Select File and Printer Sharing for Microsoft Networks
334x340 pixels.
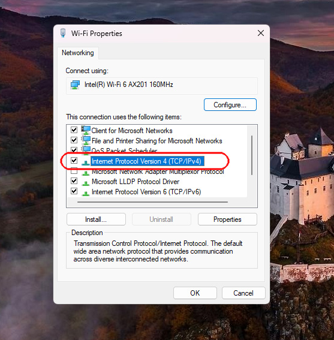click(157, 141)
